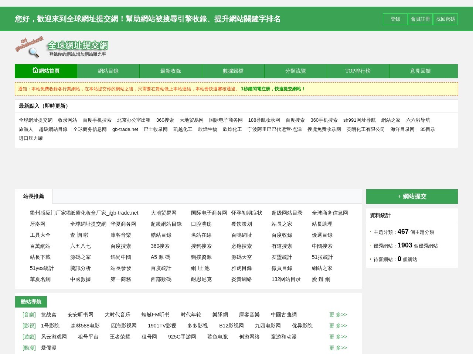Click the 會員註冊 register button

[x=420, y=19]
